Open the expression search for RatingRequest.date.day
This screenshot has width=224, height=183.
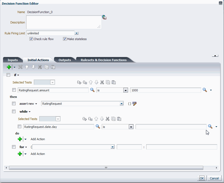point(98,127)
